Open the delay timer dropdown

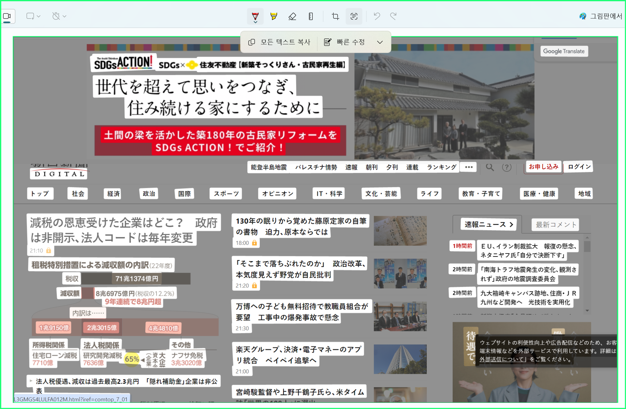tap(59, 16)
